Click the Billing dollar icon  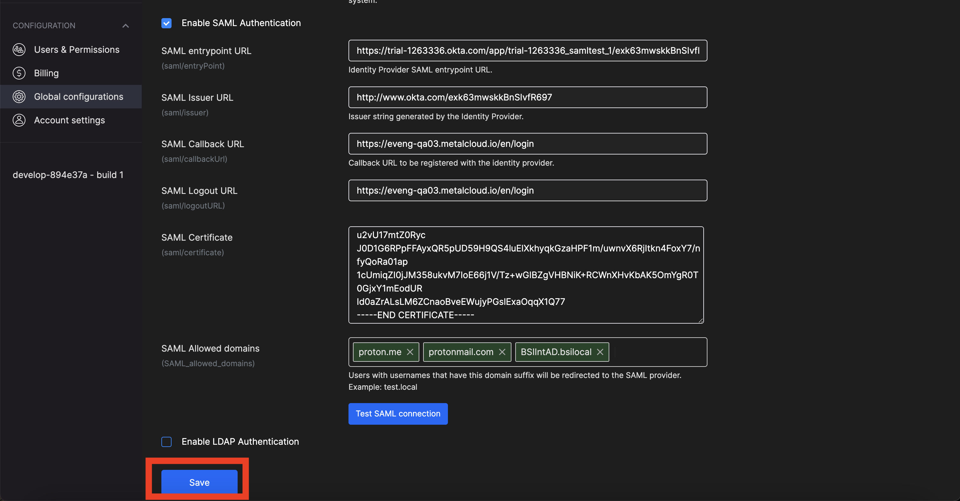[x=19, y=73]
